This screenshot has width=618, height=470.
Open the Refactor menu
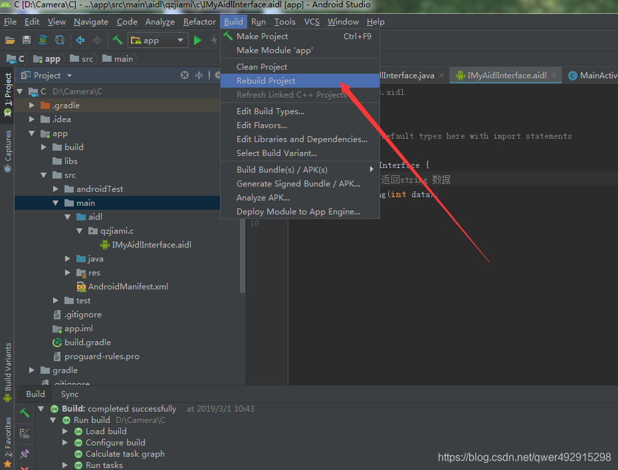pyautogui.click(x=199, y=22)
